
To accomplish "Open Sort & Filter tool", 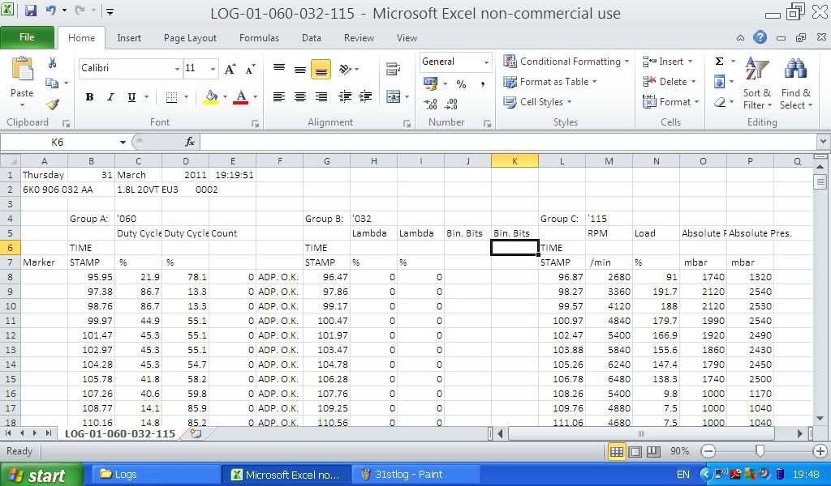I will pos(756,83).
